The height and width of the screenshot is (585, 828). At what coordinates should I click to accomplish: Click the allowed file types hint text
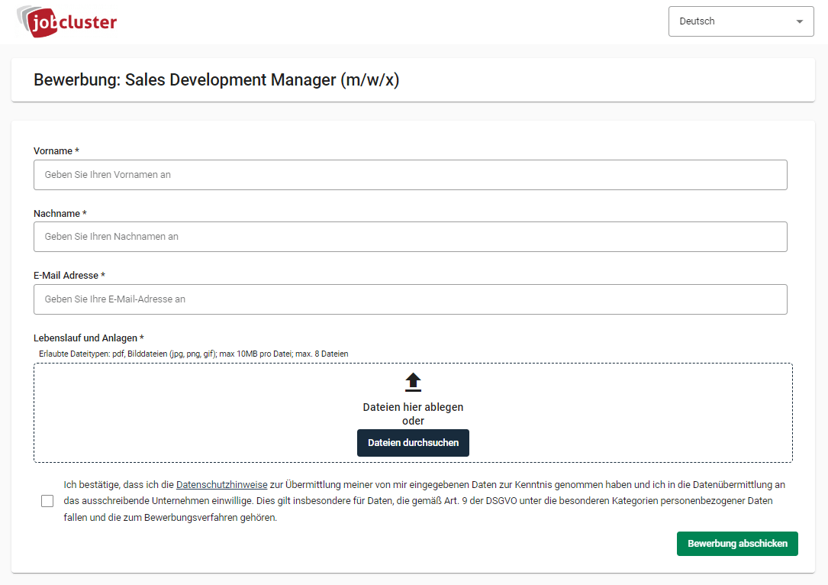pos(193,354)
